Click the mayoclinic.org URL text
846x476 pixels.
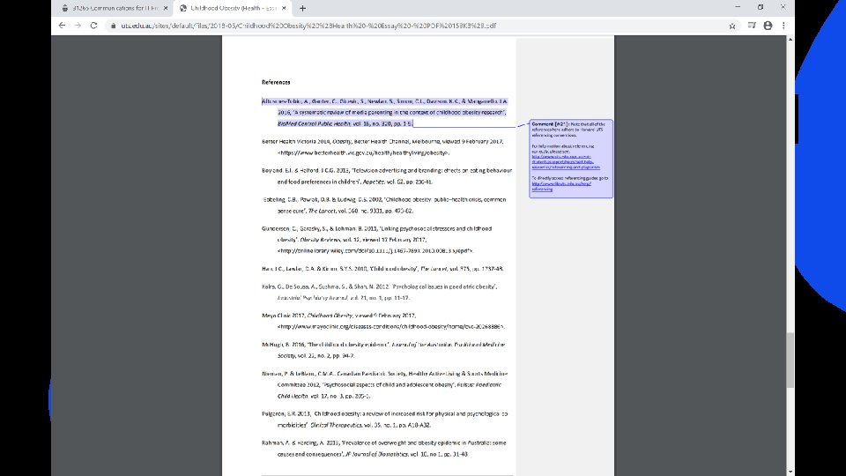(x=391, y=326)
